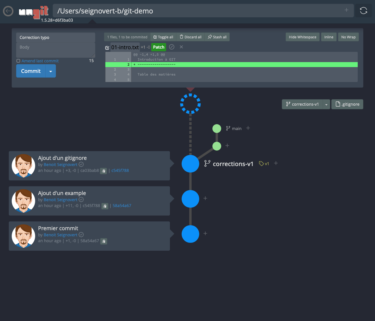
Task: Click the repository path field
Action: pos(203,11)
